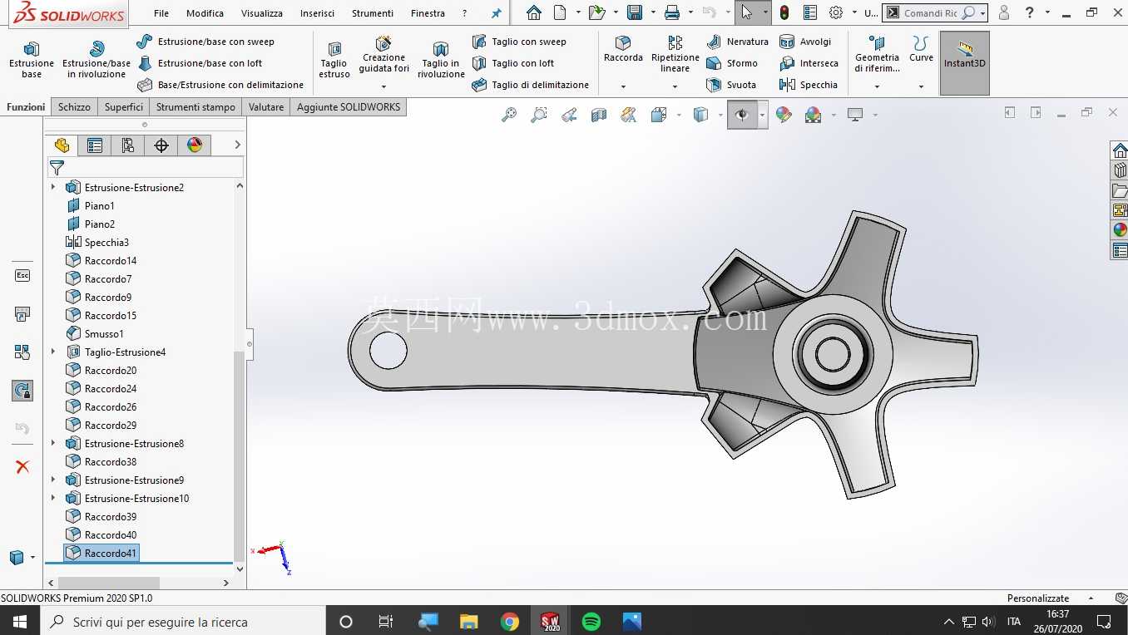Select Specchia3 in feature tree

[97, 243]
